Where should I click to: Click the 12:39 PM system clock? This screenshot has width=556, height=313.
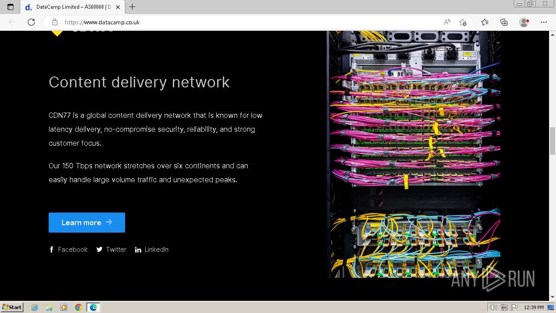tap(534, 307)
